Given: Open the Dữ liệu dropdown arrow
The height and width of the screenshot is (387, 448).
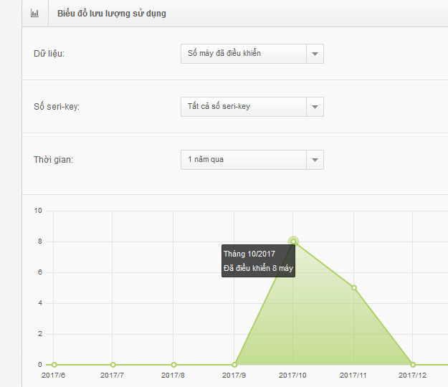Looking at the screenshot, I should [315, 54].
